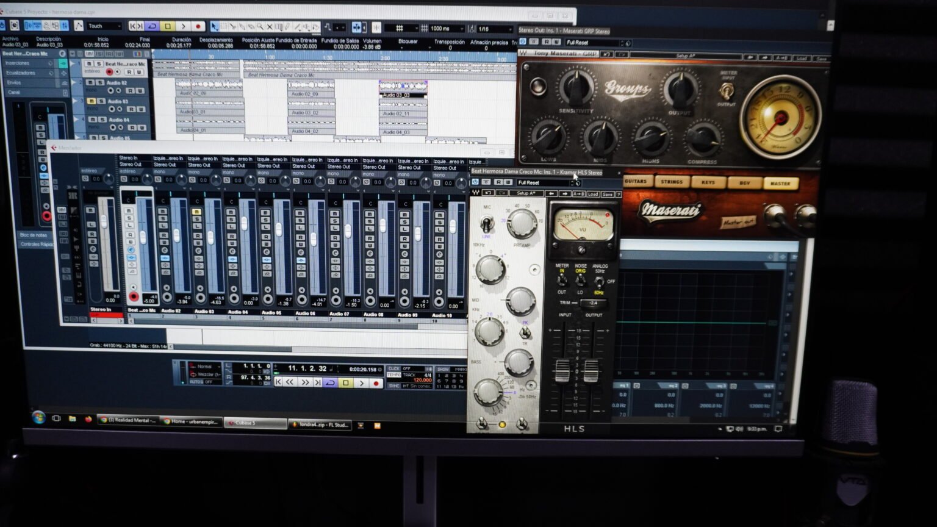The width and height of the screenshot is (937, 527).
Task: Click the Load button in Kramer HLS
Action: (592, 194)
